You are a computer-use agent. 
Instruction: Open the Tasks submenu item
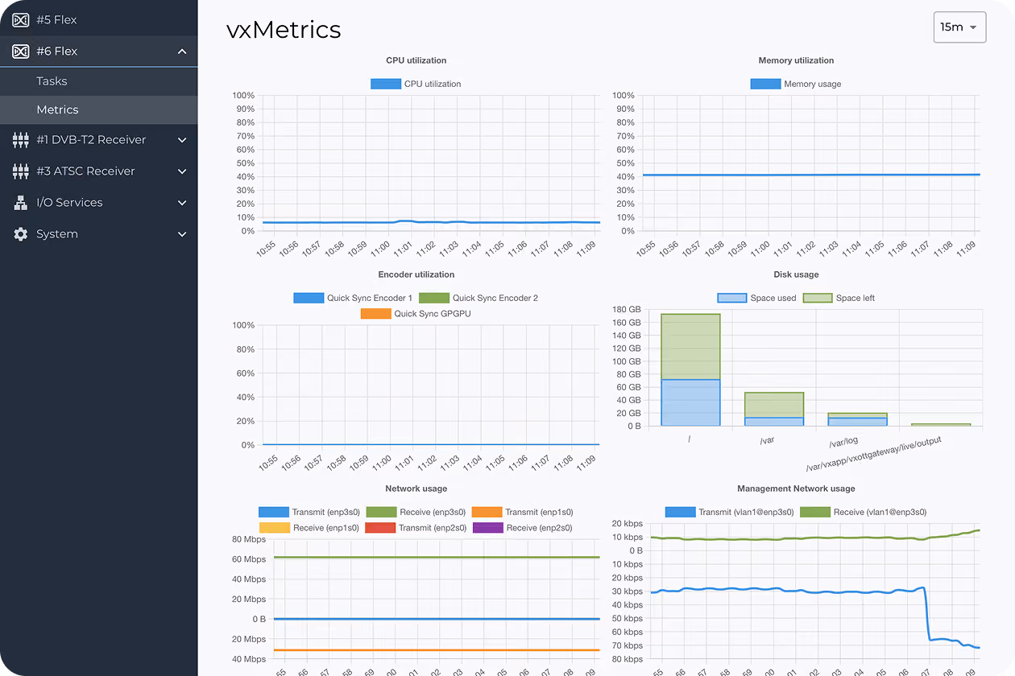point(98,81)
